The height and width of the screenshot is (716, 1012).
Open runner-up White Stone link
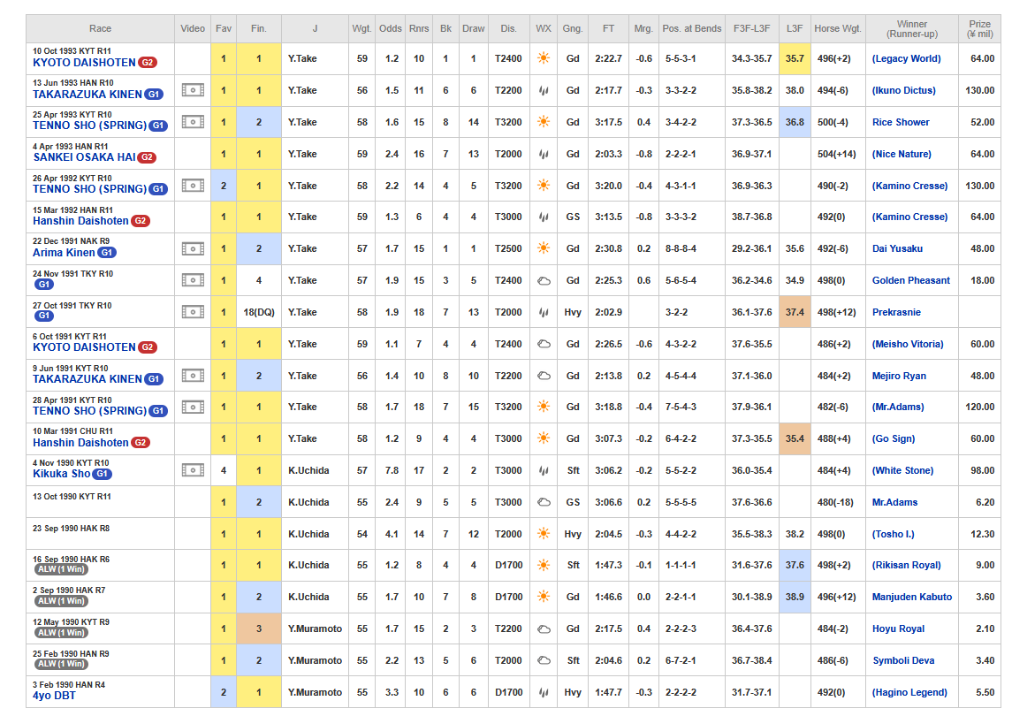pyautogui.click(x=902, y=470)
